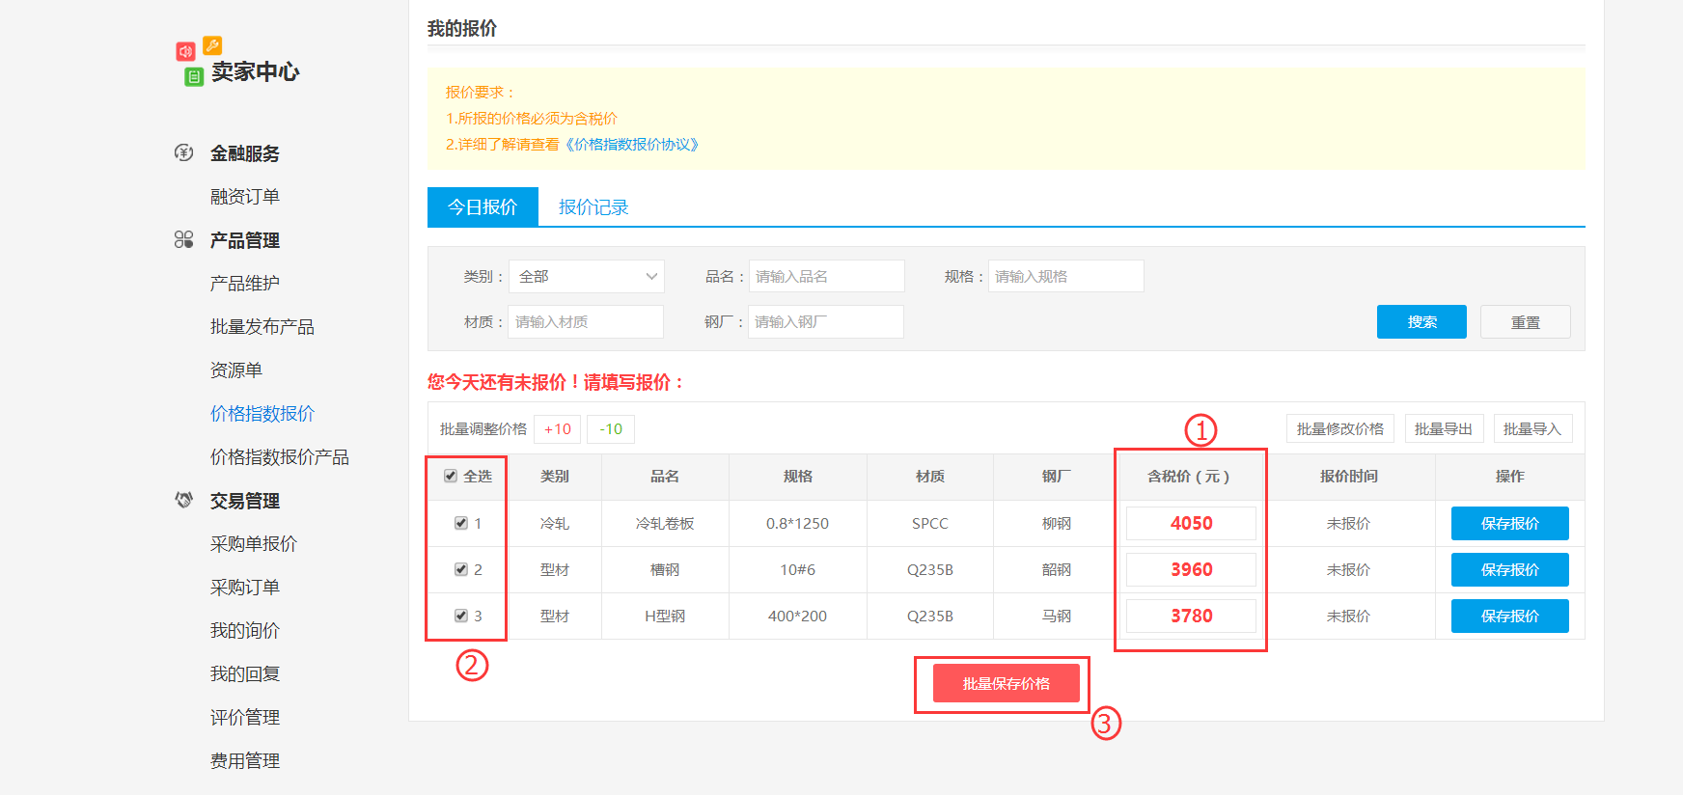Image resolution: width=1683 pixels, height=795 pixels.
Task: Uncheck the checkbox for row 1
Action: click(461, 523)
